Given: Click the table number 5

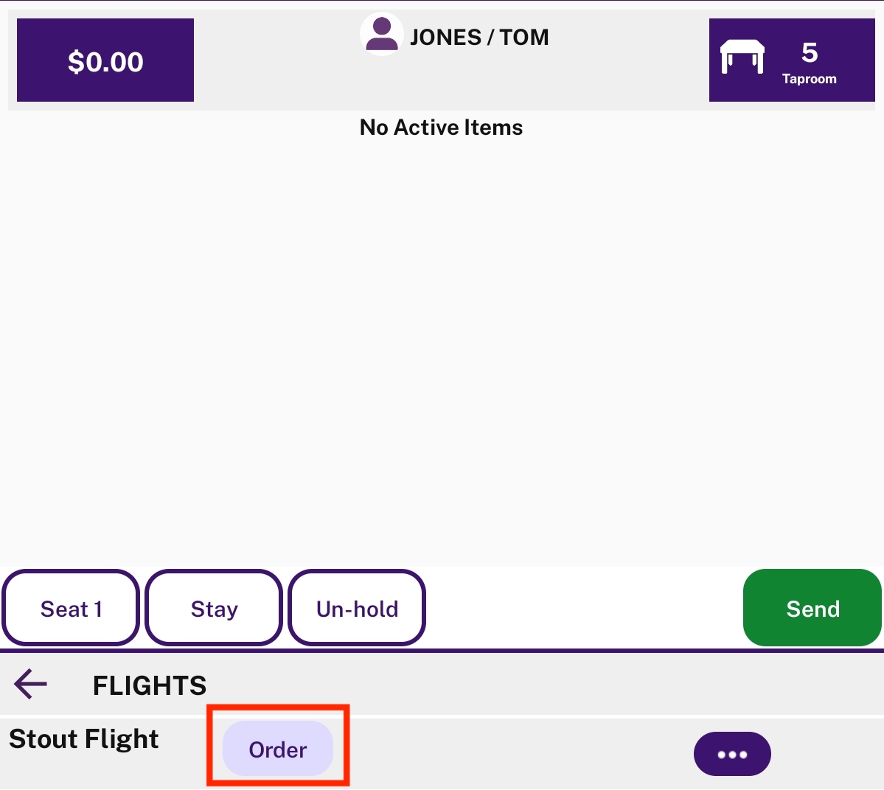Looking at the screenshot, I should point(810,53).
